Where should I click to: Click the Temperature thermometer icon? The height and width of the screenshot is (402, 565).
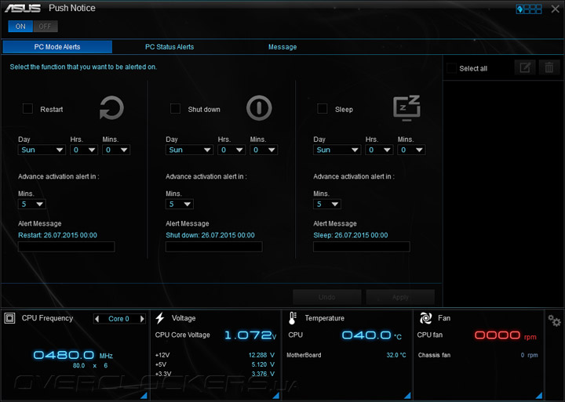pos(293,318)
